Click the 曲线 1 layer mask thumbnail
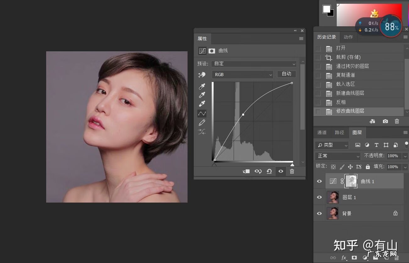The width and height of the screenshot is (409, 263). pos(351,181)
